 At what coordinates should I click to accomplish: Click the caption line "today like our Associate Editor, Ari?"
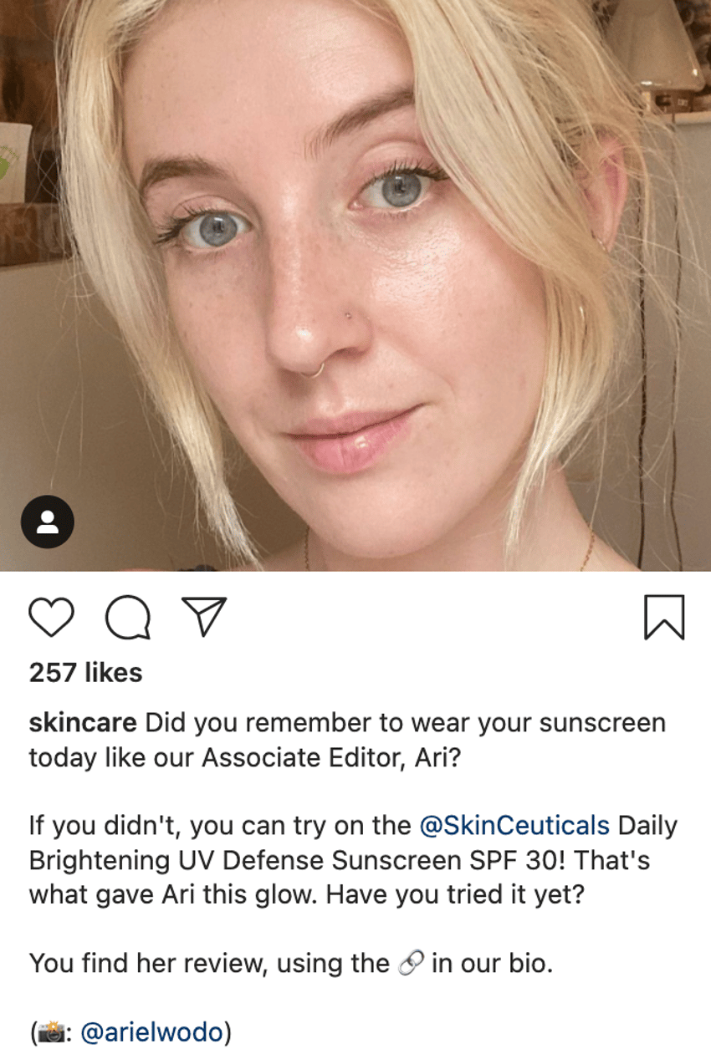[x=244, y=758]
